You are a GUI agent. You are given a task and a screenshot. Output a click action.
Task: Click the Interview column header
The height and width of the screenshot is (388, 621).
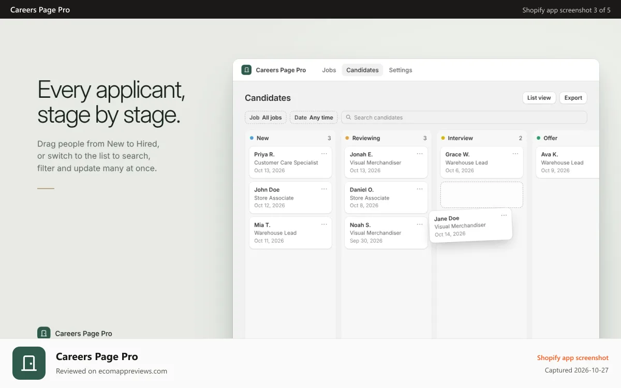(x=482, y=138)
